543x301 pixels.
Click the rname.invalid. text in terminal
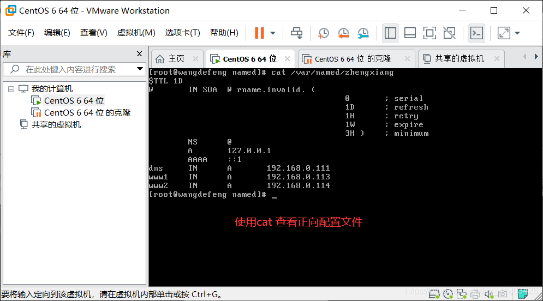point(271,89)
